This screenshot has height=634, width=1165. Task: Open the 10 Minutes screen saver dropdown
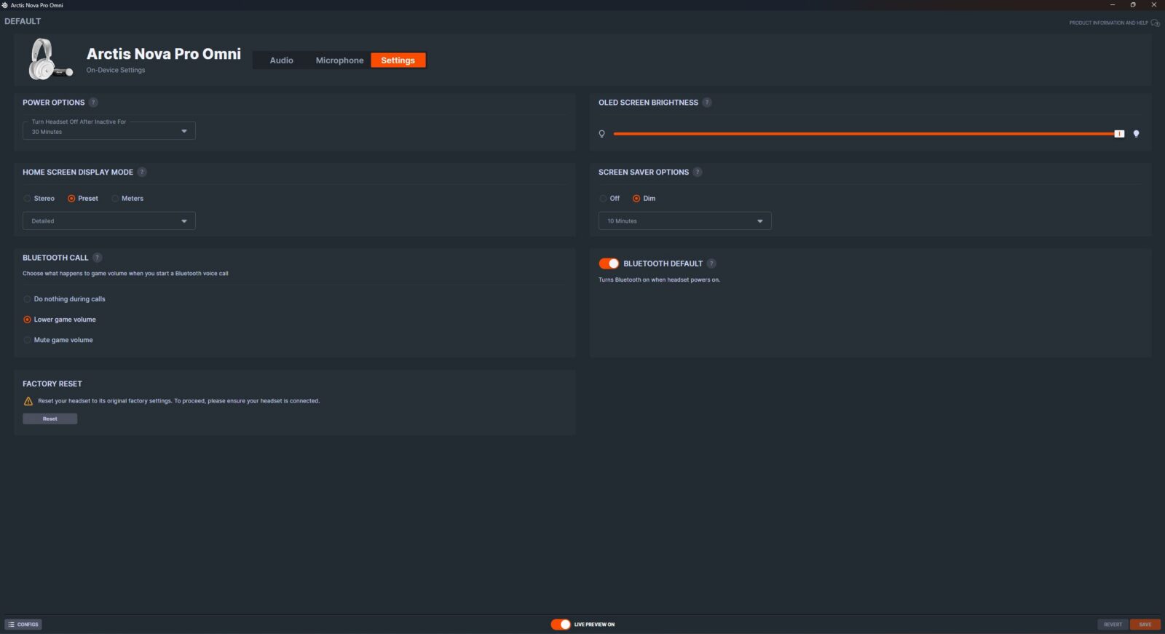point(684,221)
